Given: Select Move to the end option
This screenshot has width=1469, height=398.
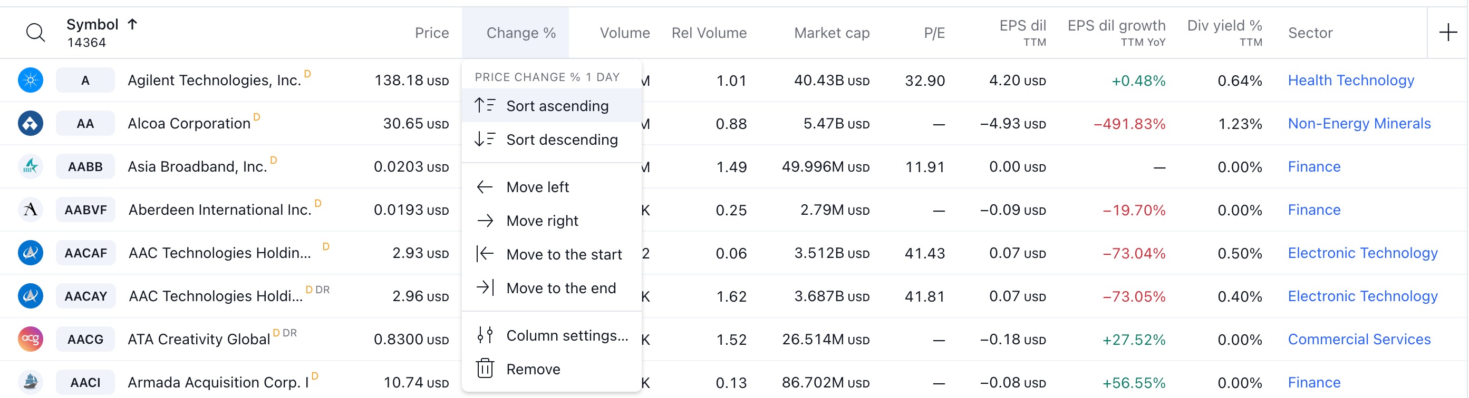Looking at the screenshot, I should pos(560,288).
